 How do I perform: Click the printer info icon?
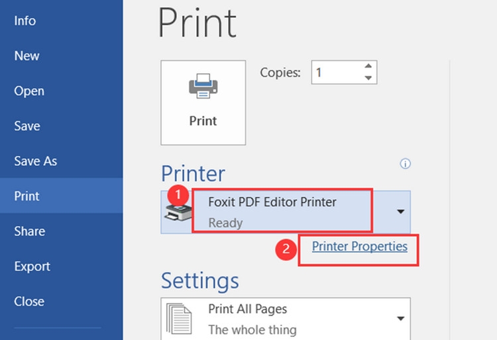(x=405, y=164)
